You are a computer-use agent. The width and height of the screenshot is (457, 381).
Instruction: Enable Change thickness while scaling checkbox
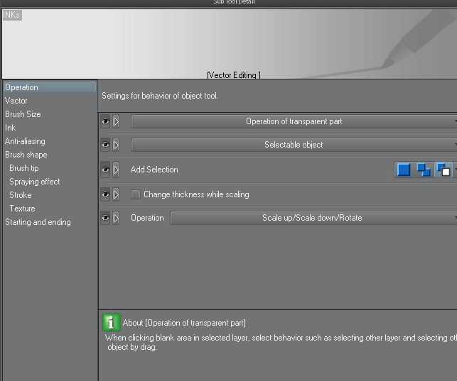136,194
